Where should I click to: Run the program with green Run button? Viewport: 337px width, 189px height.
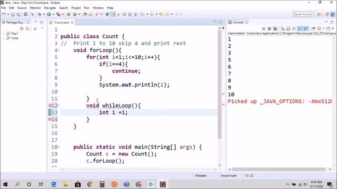49,14
